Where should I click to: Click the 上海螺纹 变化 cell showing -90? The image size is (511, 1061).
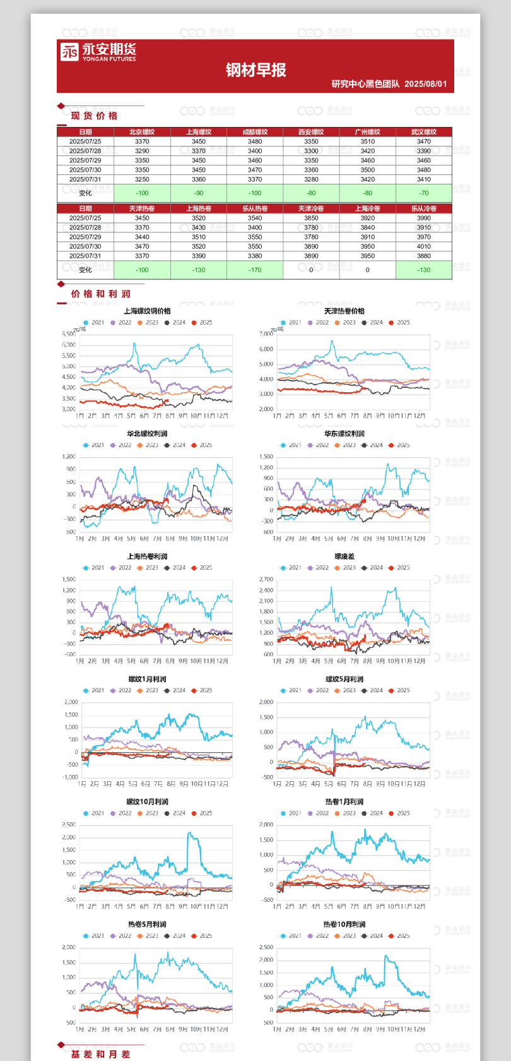[199, 193]
